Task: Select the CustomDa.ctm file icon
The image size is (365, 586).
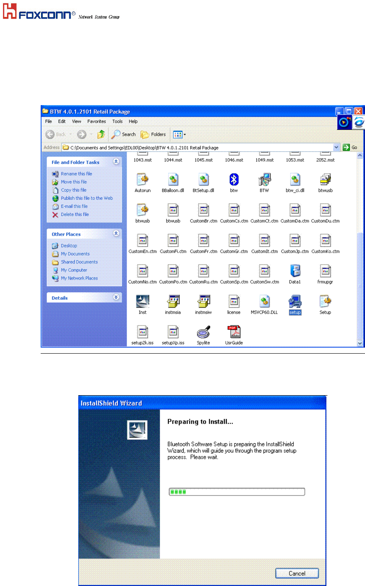Action: click(x=295, y=210)
